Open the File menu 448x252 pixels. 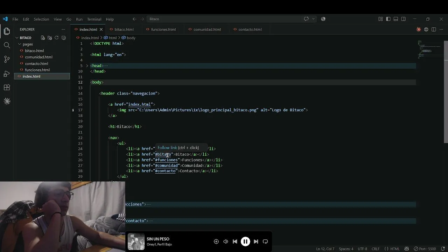pos(15,19)
